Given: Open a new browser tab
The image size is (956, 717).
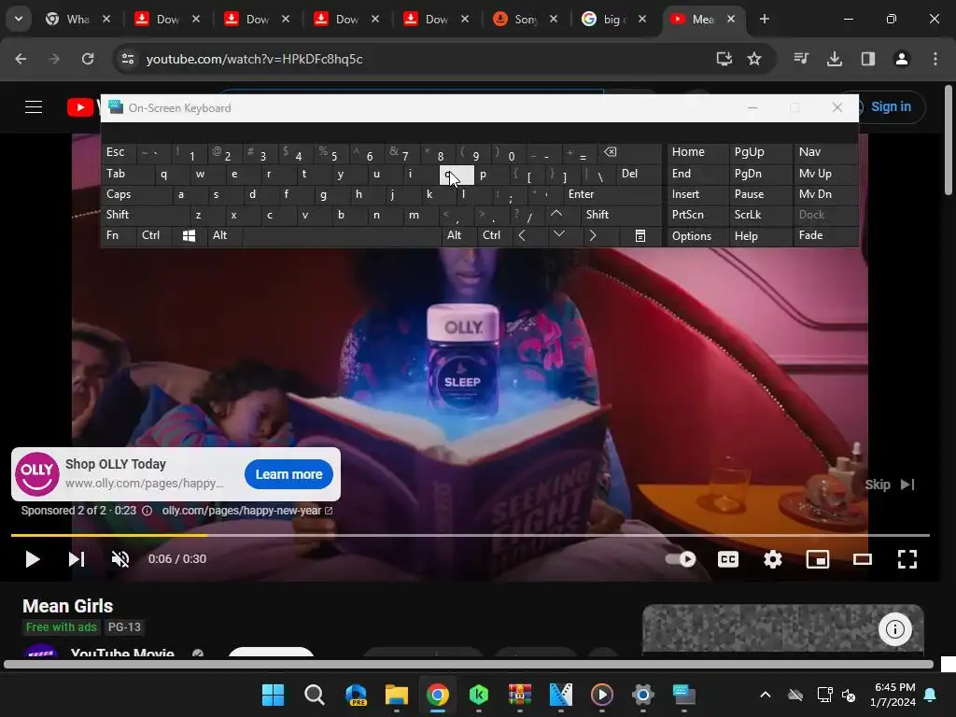Looking at the screenshot, I should click(x=764, y=20).
